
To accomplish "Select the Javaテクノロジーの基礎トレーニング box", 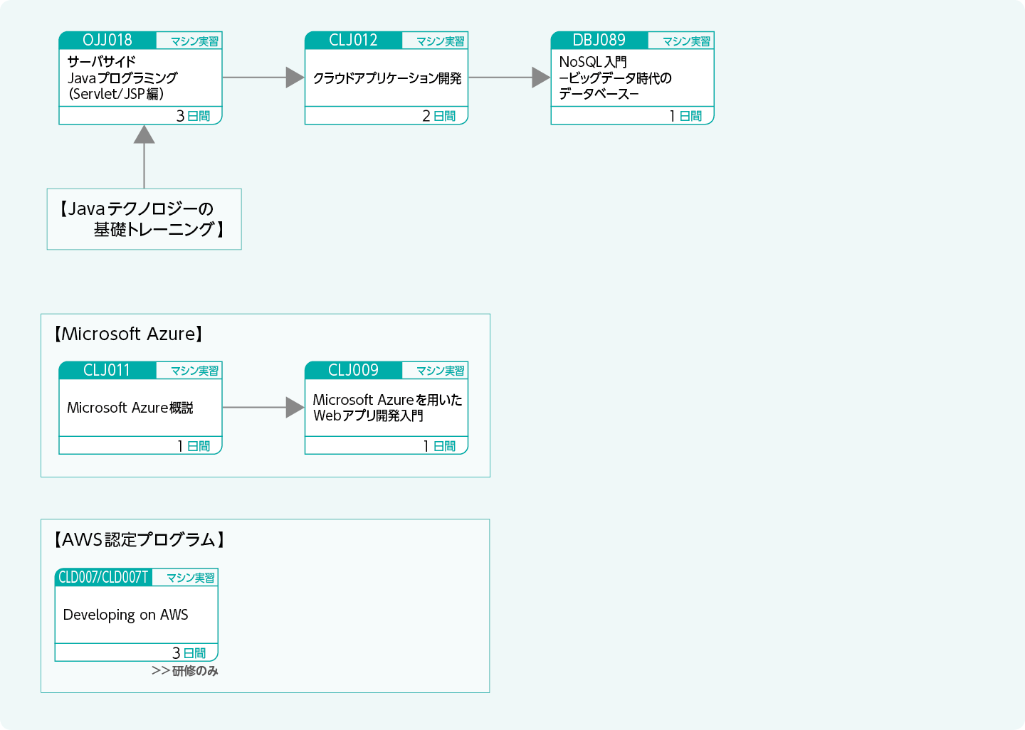I will [144, 219].
